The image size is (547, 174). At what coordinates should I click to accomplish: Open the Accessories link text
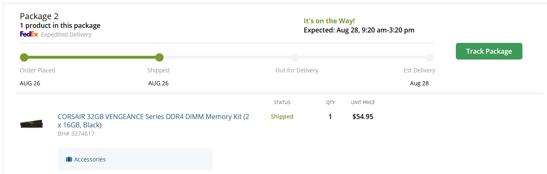pos(90,159)
